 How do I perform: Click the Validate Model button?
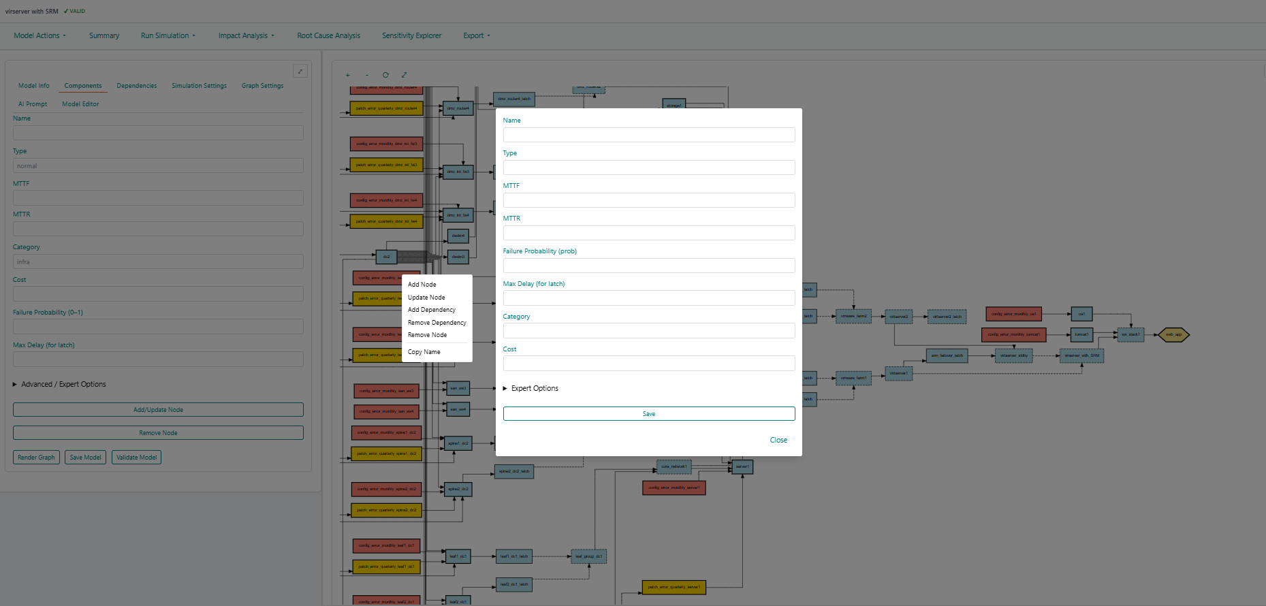(136, 458)
